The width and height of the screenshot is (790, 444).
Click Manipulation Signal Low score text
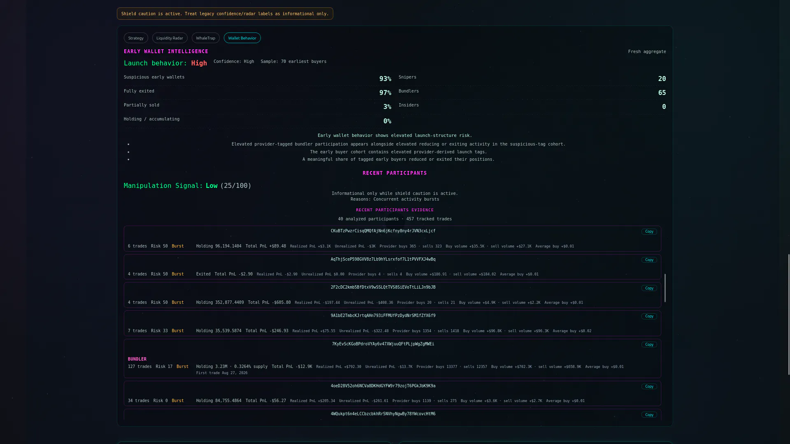coord(187,186)
